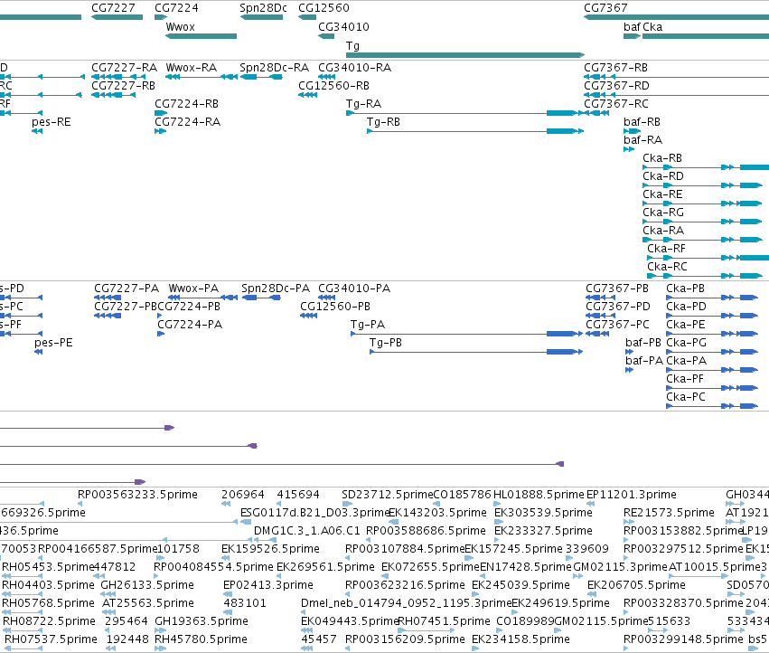Open the CG7367-RB transcript label
Screen dimensions: 769x653
pyautogui.click(x=616, y=68)
